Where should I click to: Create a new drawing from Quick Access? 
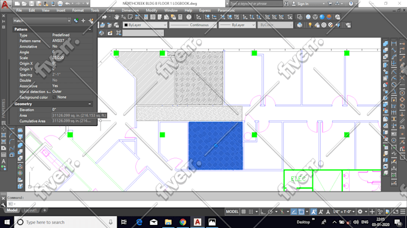17,4
